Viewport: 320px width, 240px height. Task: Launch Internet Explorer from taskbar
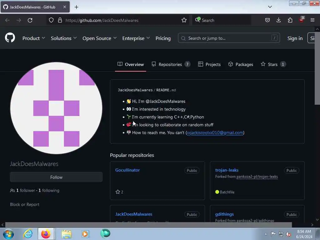click(28, 234)
